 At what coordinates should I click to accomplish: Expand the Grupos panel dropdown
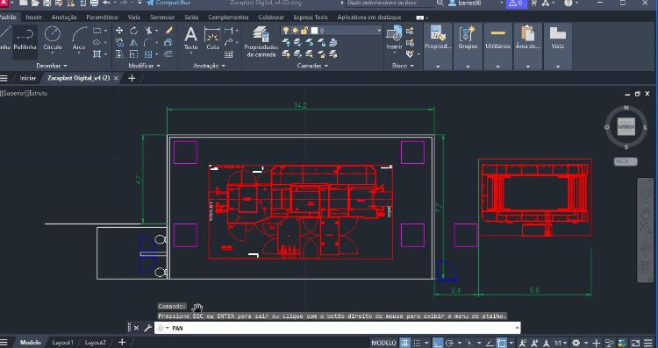click(468, 67)
